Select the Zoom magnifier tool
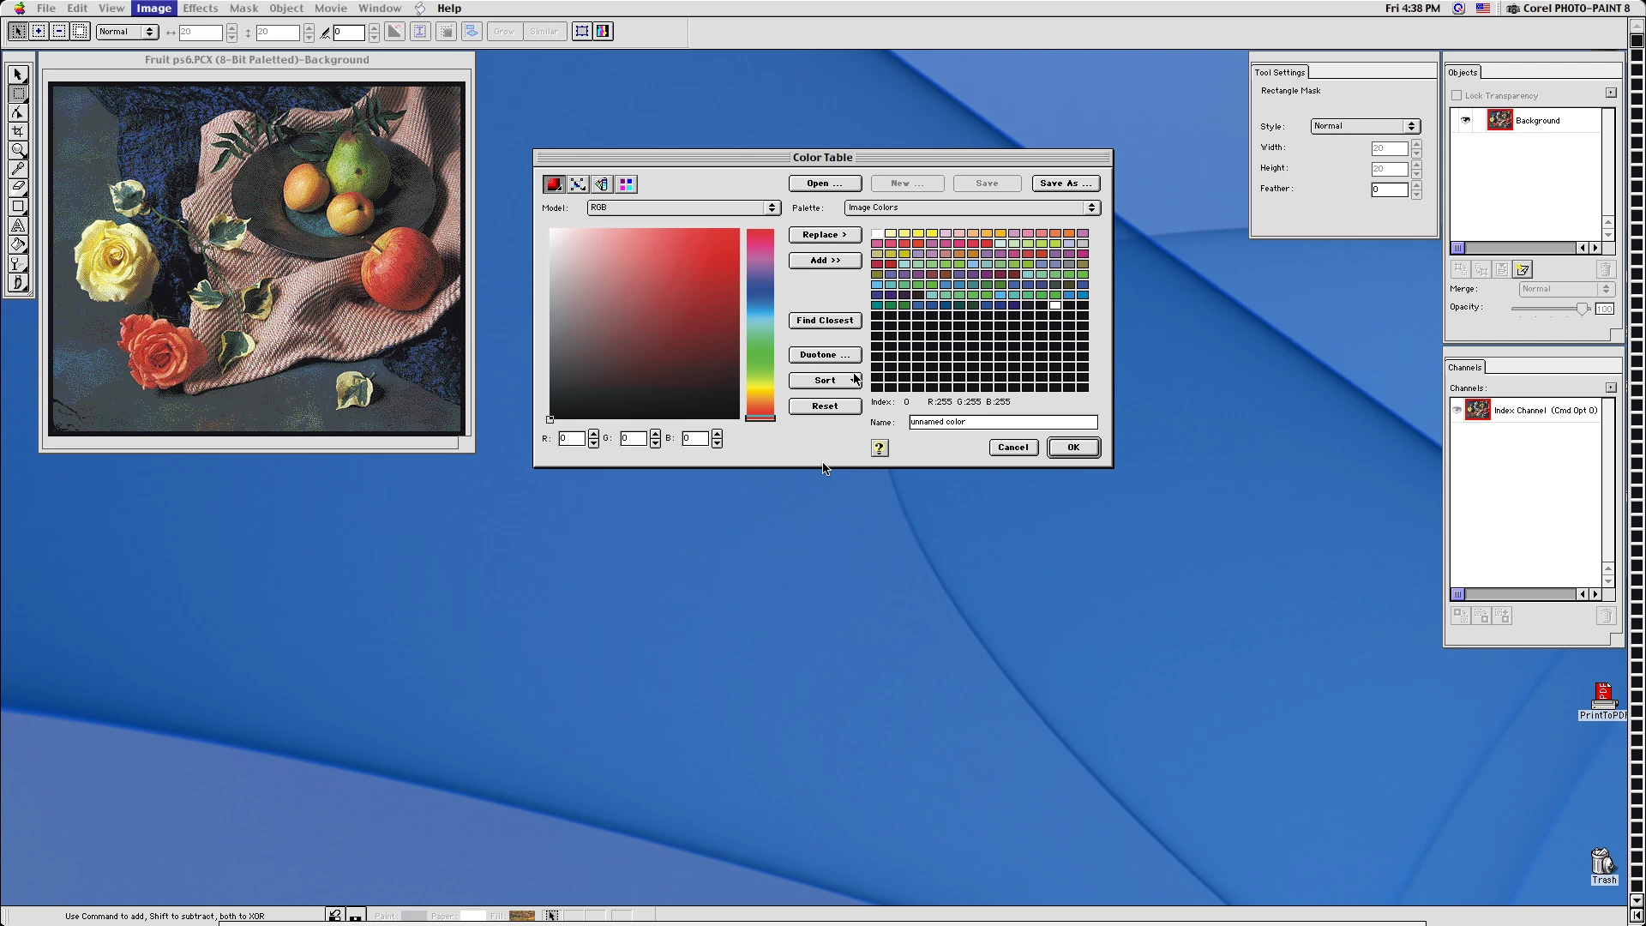 tap(18, 150)
